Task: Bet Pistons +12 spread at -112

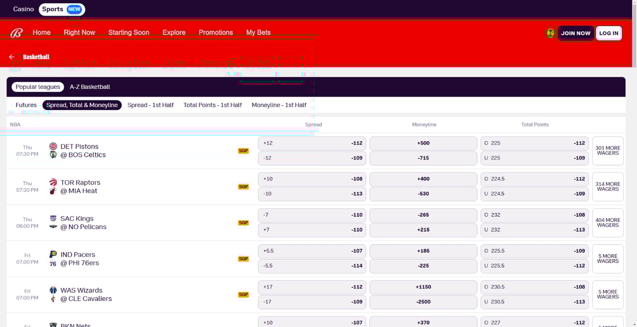Action: 312,143
